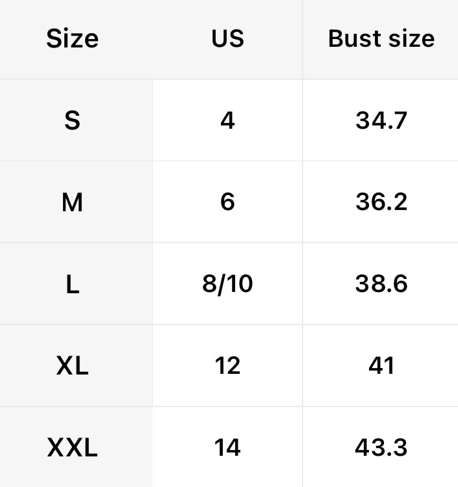Image resolution: width=458 pixels, height=487 pixels.
Task: Select the 41 bust size value
Action: (381, 367)
